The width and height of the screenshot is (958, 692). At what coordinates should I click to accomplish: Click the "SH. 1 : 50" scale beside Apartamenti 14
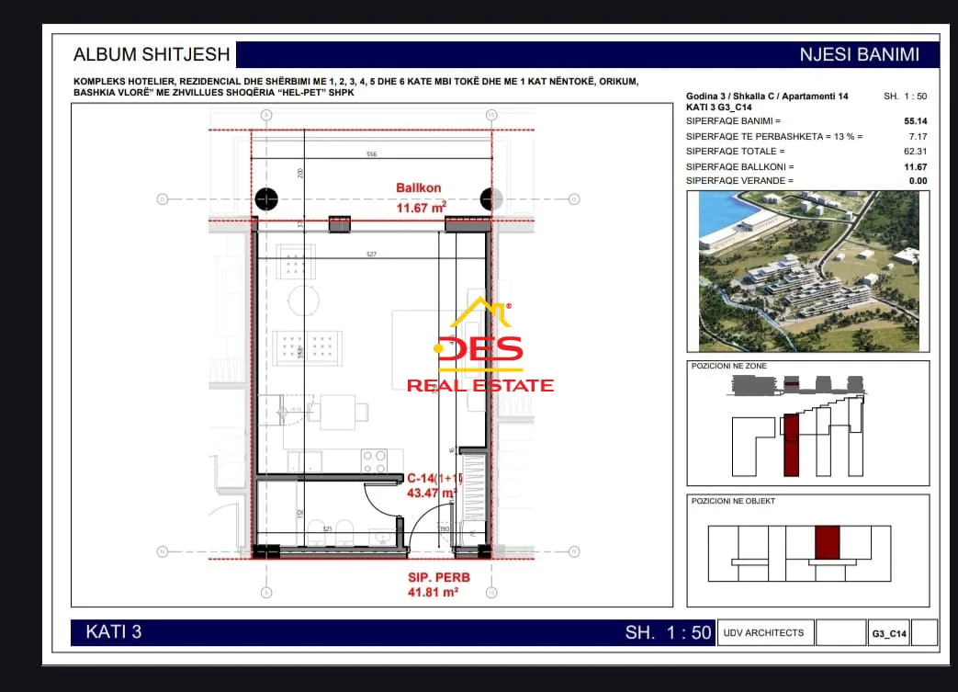coord(905,96)
